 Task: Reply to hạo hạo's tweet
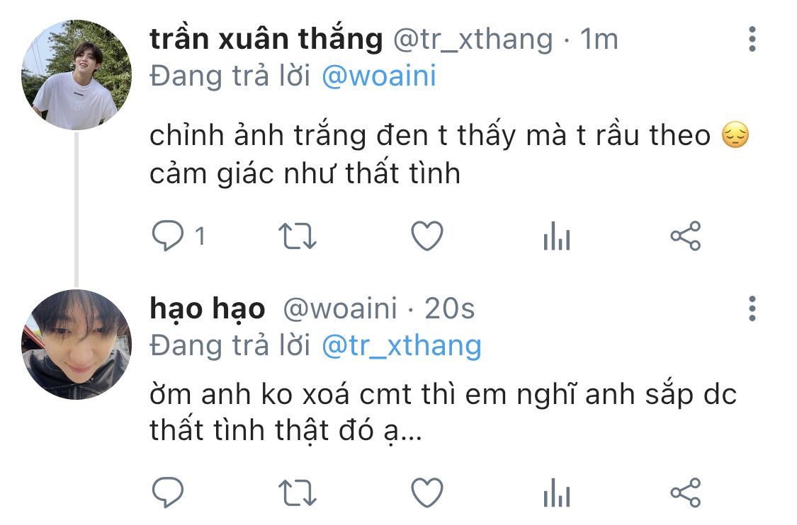(168, 492)
